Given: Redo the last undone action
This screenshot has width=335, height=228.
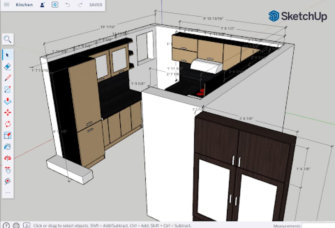Looking at the screenshot, I should tap(80, 5).
